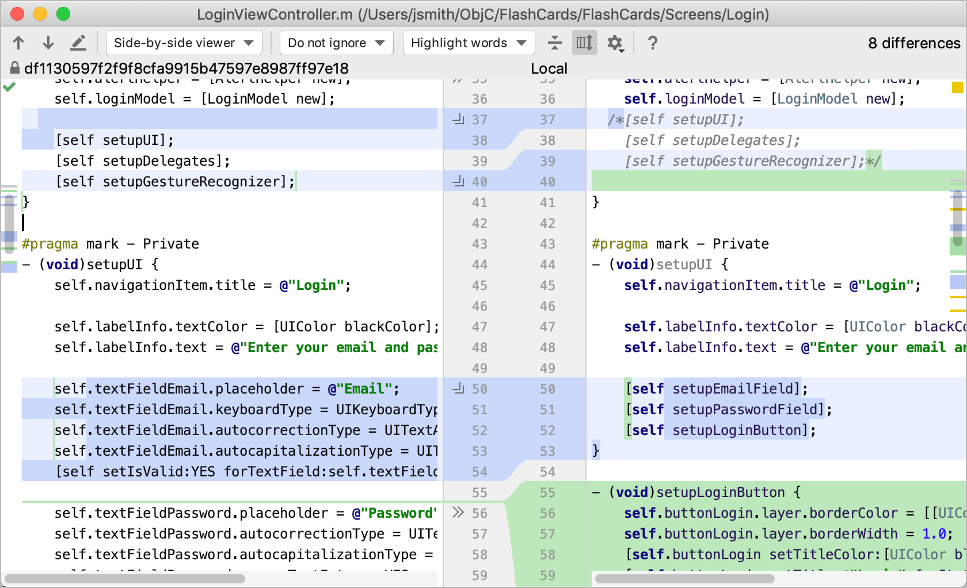Viewport: 967px width, 588px height.
Task: Click setIsValid:YES forTextField line
Action: (246, 471)
